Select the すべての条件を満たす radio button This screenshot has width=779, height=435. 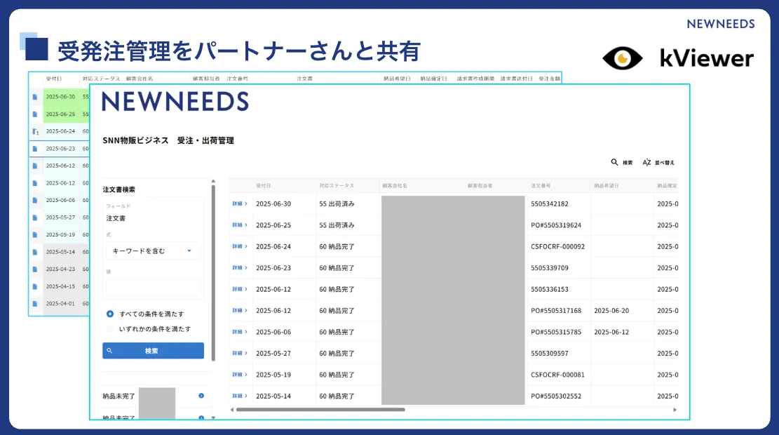(x=110, y=314)
